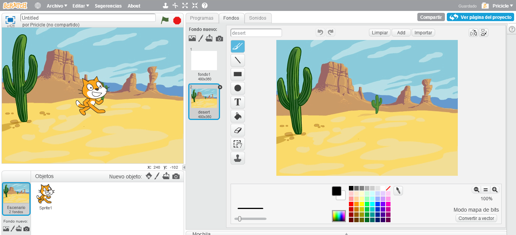This screenshot has width=516, height=235.
Task: Open the About menu item
Action: coord(134,6)
